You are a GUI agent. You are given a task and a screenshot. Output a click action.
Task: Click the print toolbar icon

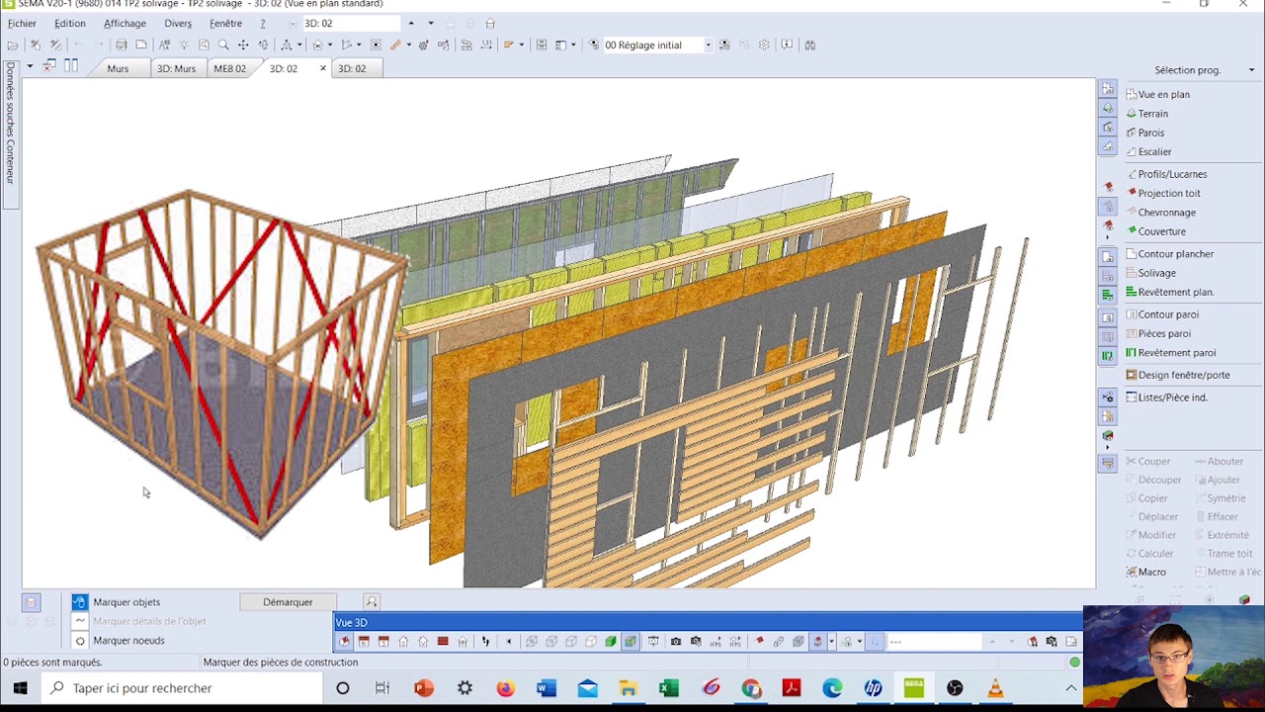pos(121,44)
